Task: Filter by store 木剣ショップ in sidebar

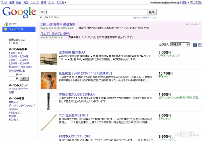Action: pos(15,112)
